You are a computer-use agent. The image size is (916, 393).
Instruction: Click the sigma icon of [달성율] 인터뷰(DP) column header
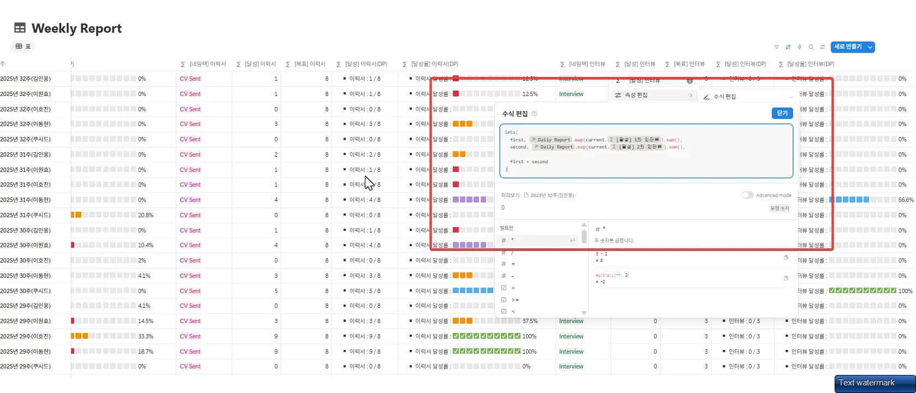[x=781, y=64]
